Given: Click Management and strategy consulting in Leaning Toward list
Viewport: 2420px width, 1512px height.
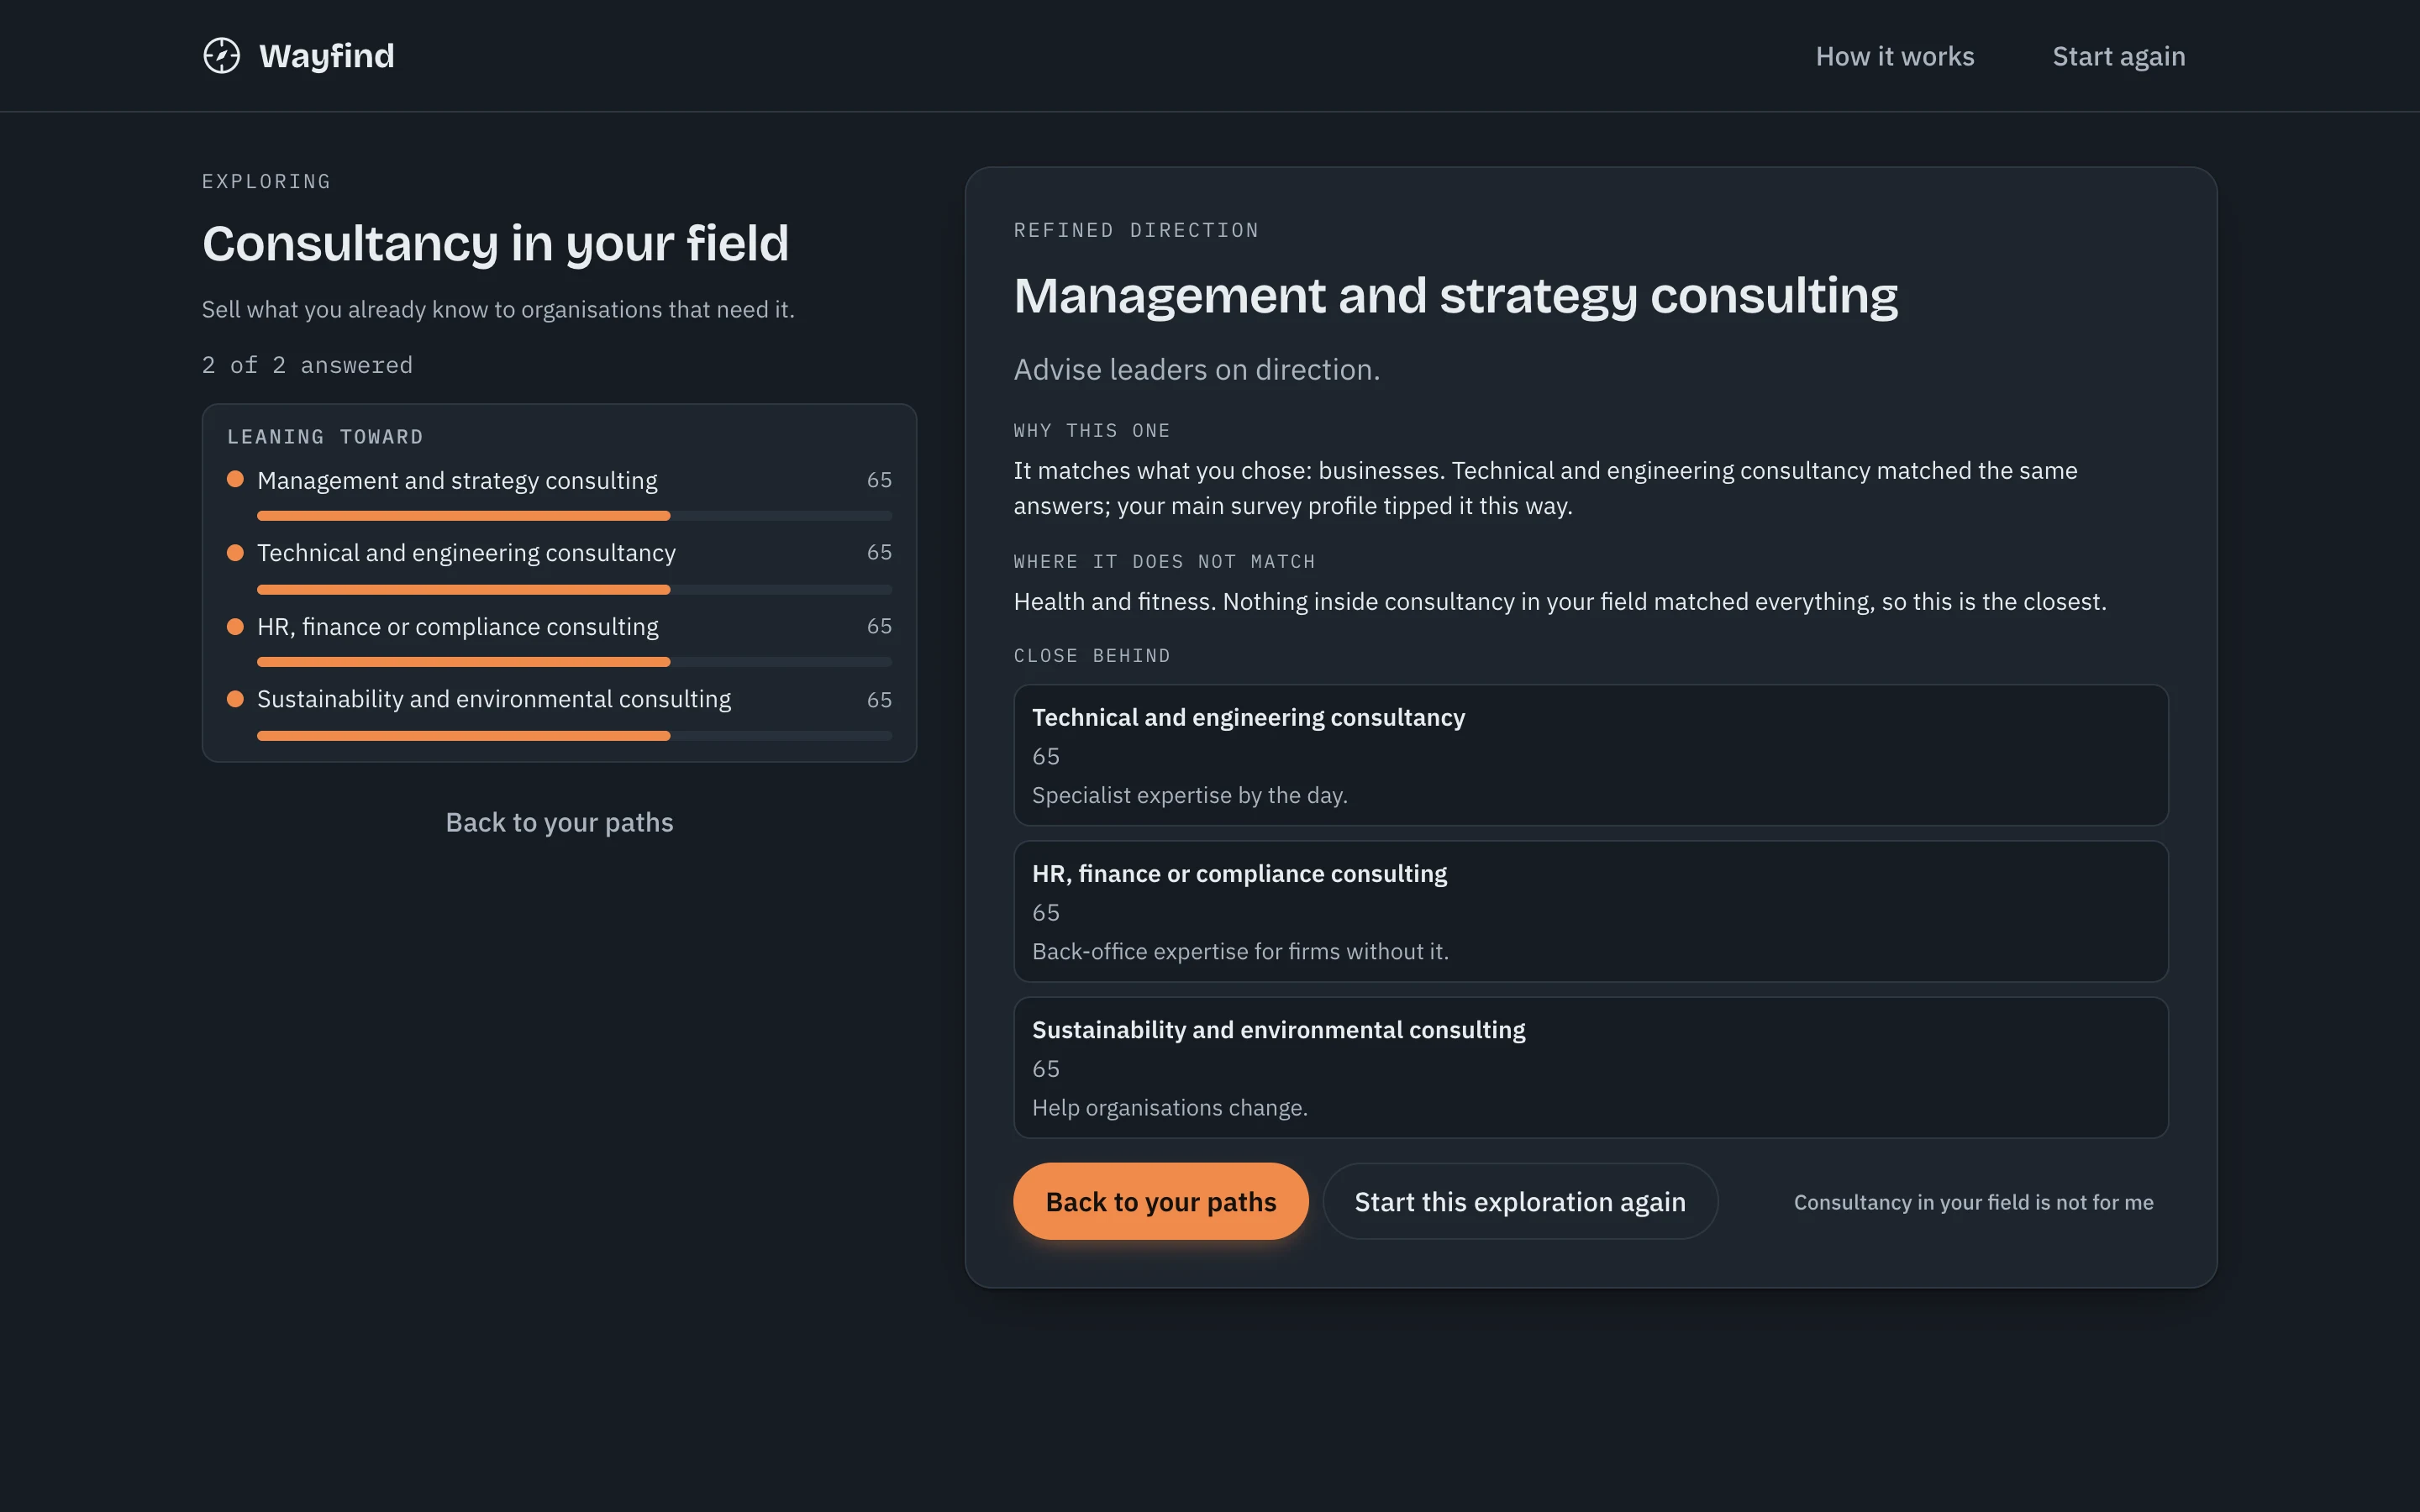Looking at the screenshot, I should click(x=457, y=481).
